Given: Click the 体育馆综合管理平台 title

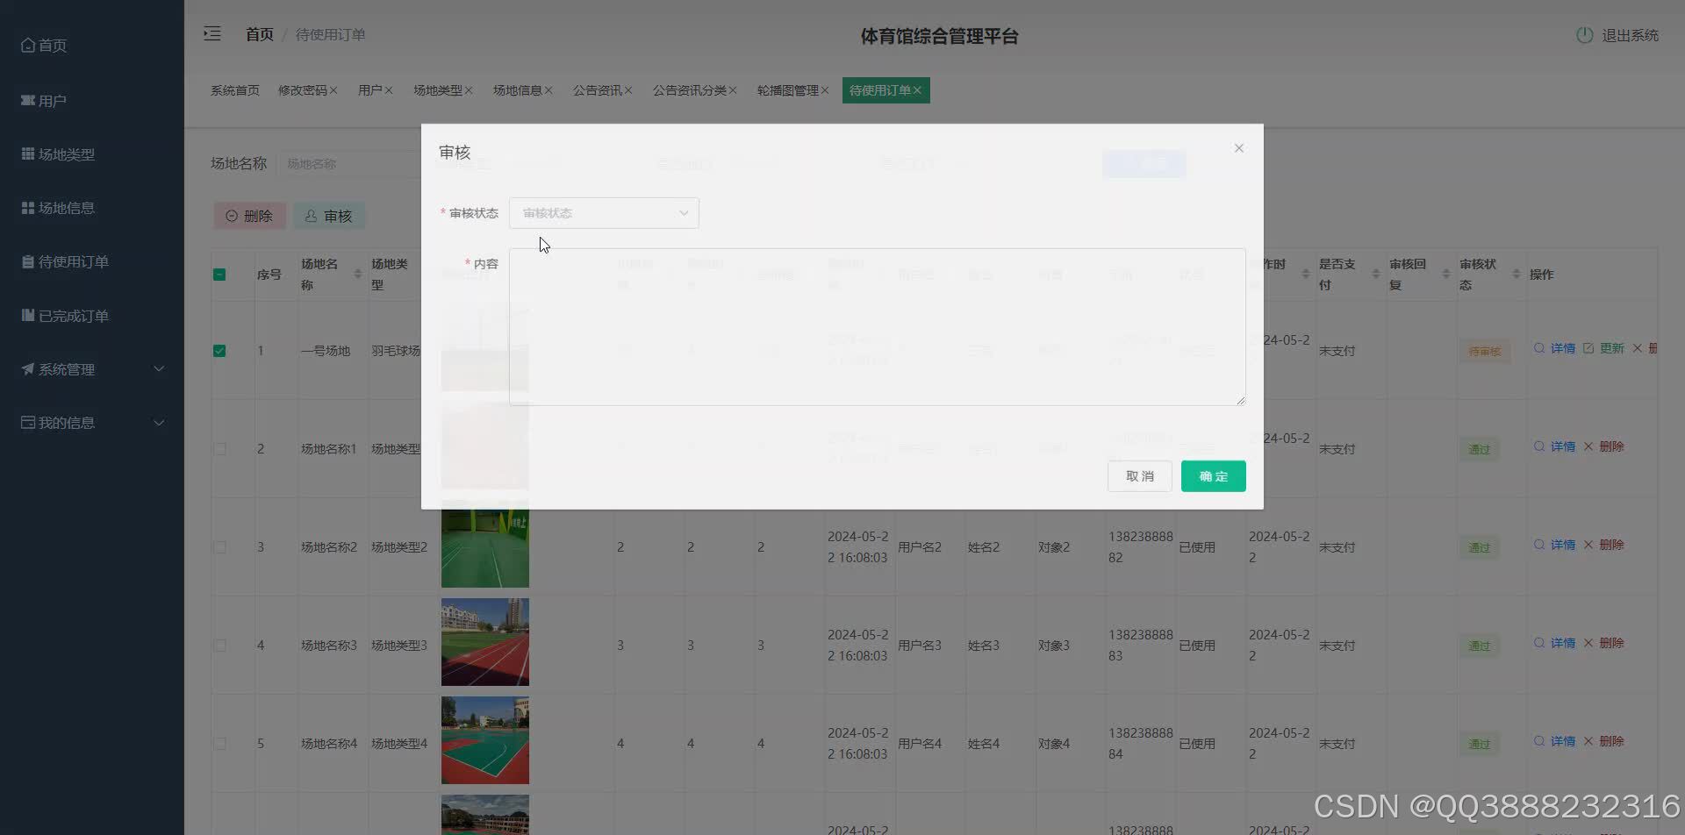Looking at the screenshot, I should pos(939,36).
